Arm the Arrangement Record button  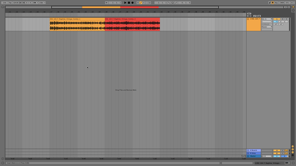click(x=132, y=3)
